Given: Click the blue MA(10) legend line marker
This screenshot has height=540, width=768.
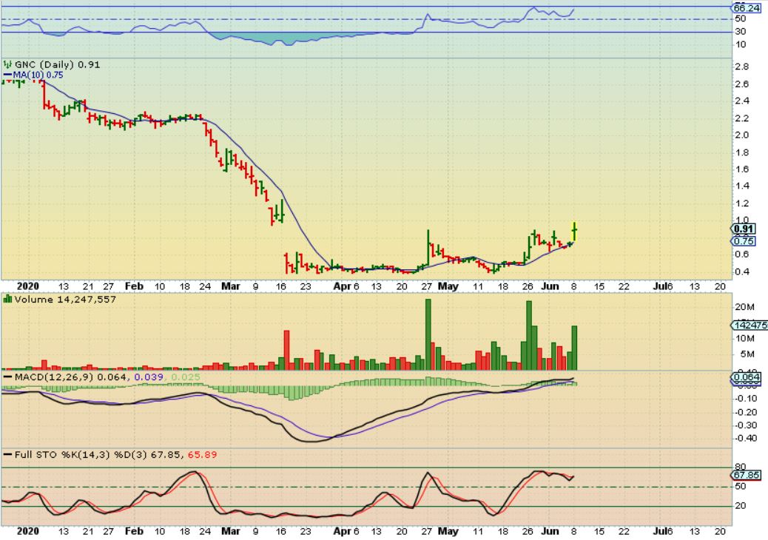Looking at the screenshot, I should (x=7, y=75).
